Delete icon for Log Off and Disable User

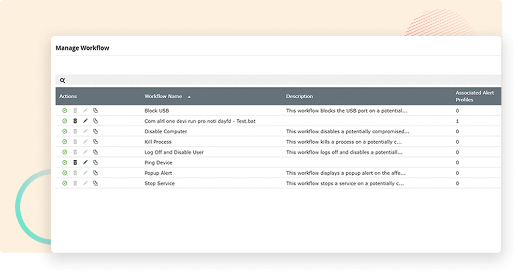pyautogui.click(x=75, y=152)
